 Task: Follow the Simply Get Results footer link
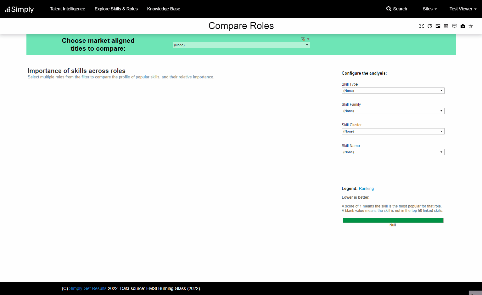click(88, 288)
